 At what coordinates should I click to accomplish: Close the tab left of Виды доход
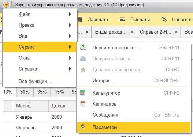tap(87, 32)
